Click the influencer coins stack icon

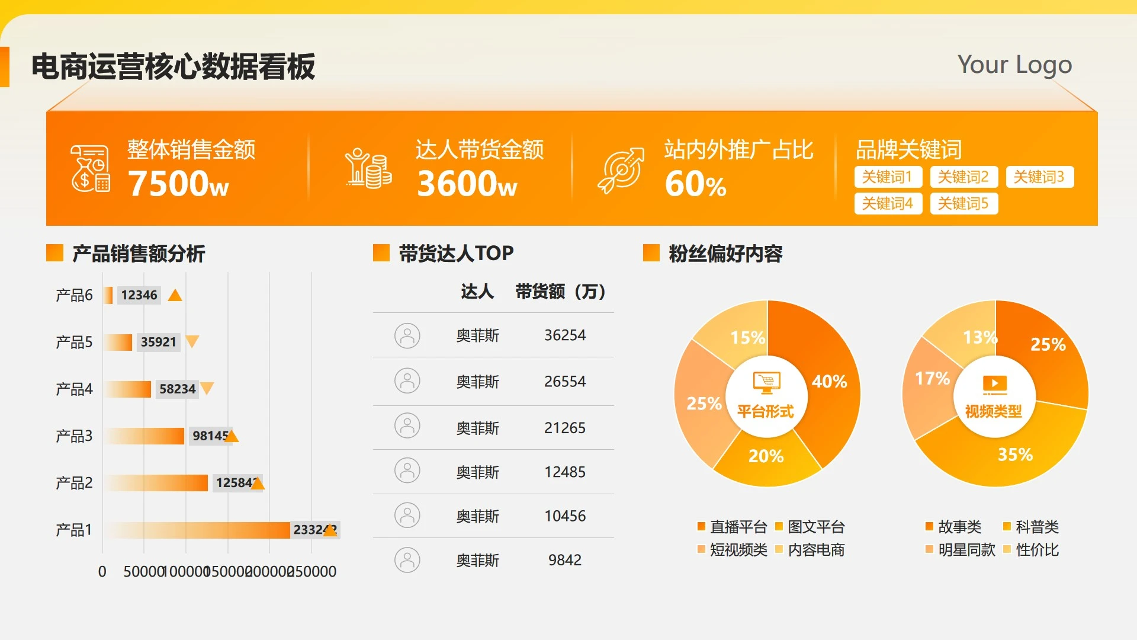(x=368, y=168)
